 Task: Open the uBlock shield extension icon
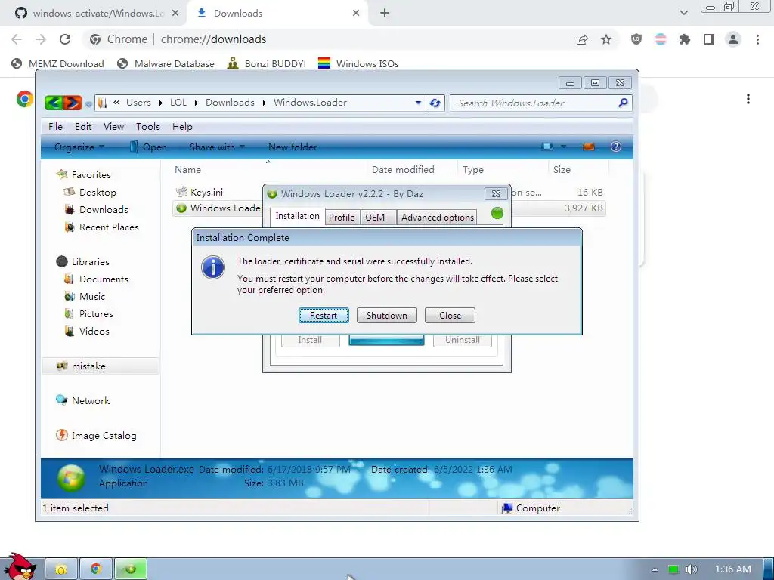(x=636, y=39)
